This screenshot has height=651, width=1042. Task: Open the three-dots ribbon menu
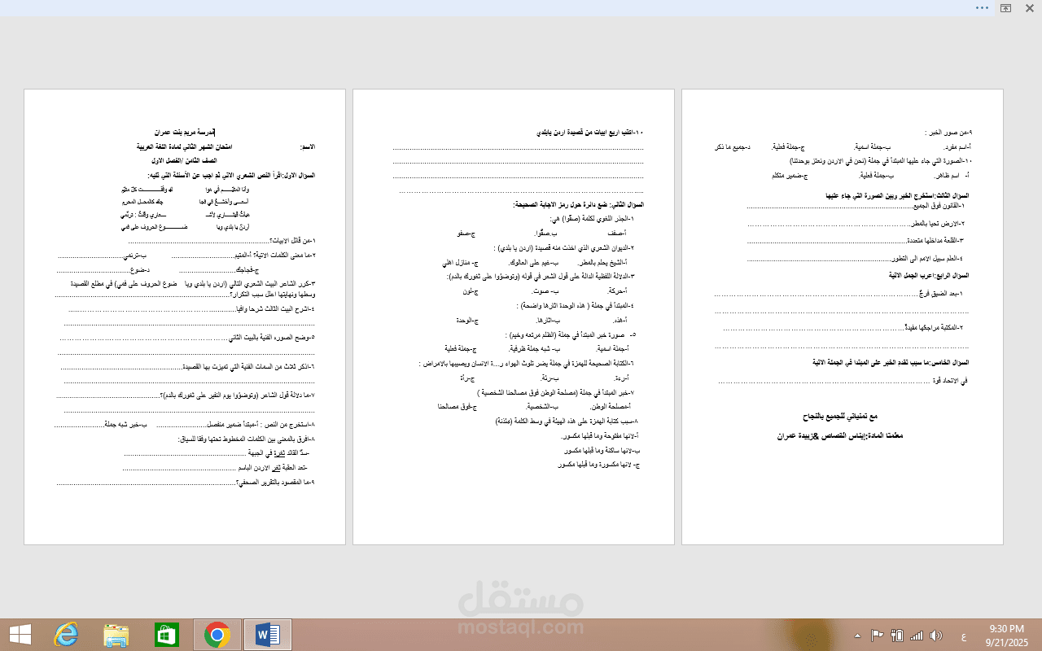click(x=983, y=7)
